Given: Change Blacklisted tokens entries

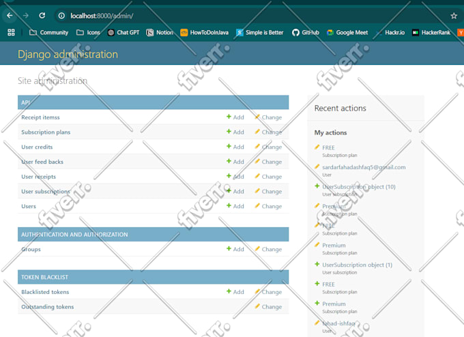Looking at the screenshot, I should click(268, 292).
